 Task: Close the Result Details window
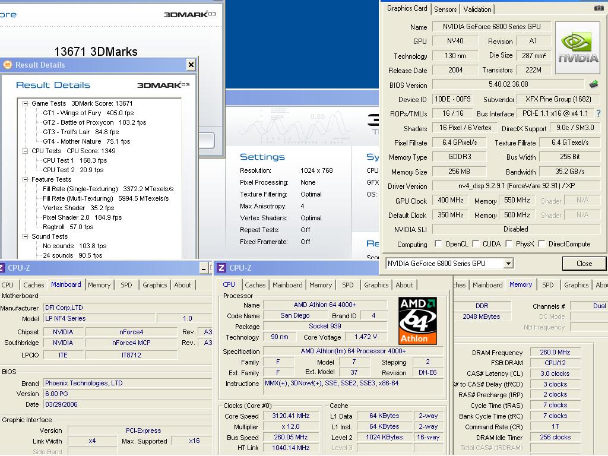(191, 65)
